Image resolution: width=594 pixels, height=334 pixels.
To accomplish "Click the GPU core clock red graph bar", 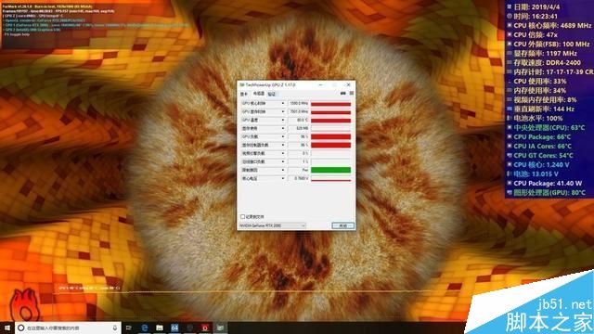I will (x=330, y=103).
